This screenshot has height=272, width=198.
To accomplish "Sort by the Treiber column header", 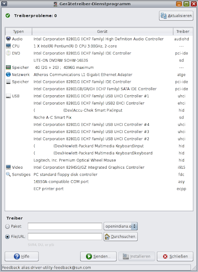I will pos(183,31).
